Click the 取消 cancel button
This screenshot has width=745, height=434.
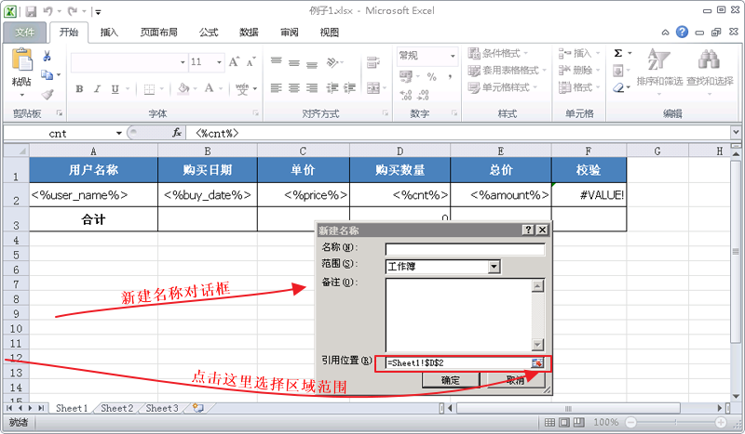click(x=515, y=380)
